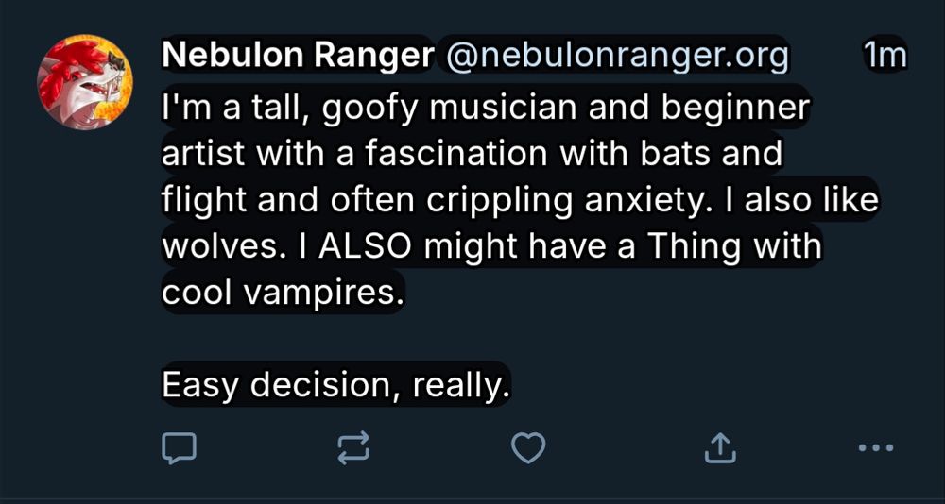
Task: Reply to Nebulon Ranger's post
Action: pos(180,448)
